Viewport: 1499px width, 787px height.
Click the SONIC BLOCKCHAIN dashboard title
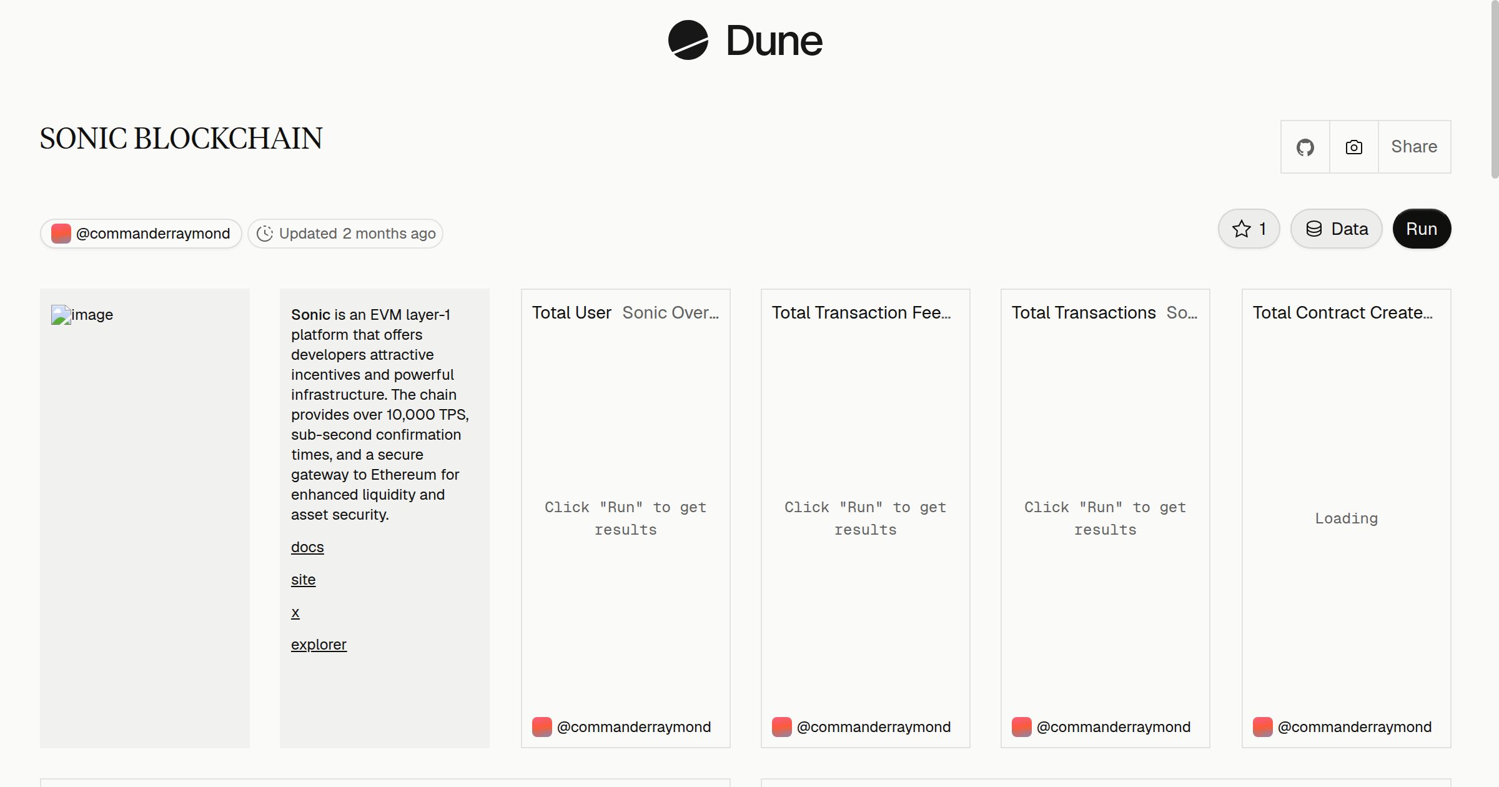[181, 139]
